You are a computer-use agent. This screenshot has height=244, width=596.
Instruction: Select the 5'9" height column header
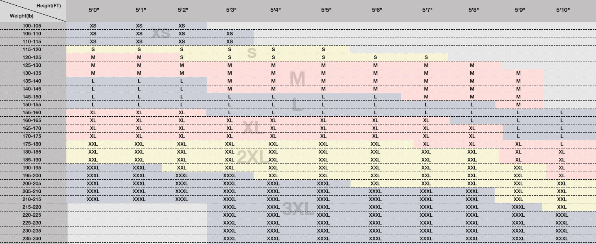519,9
